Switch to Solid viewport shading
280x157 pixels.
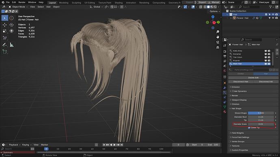[208, 7]
